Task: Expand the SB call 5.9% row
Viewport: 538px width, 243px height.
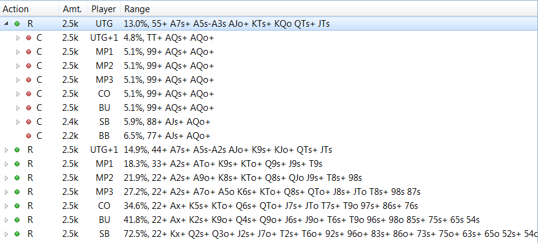Action: [x=18, y=122]
